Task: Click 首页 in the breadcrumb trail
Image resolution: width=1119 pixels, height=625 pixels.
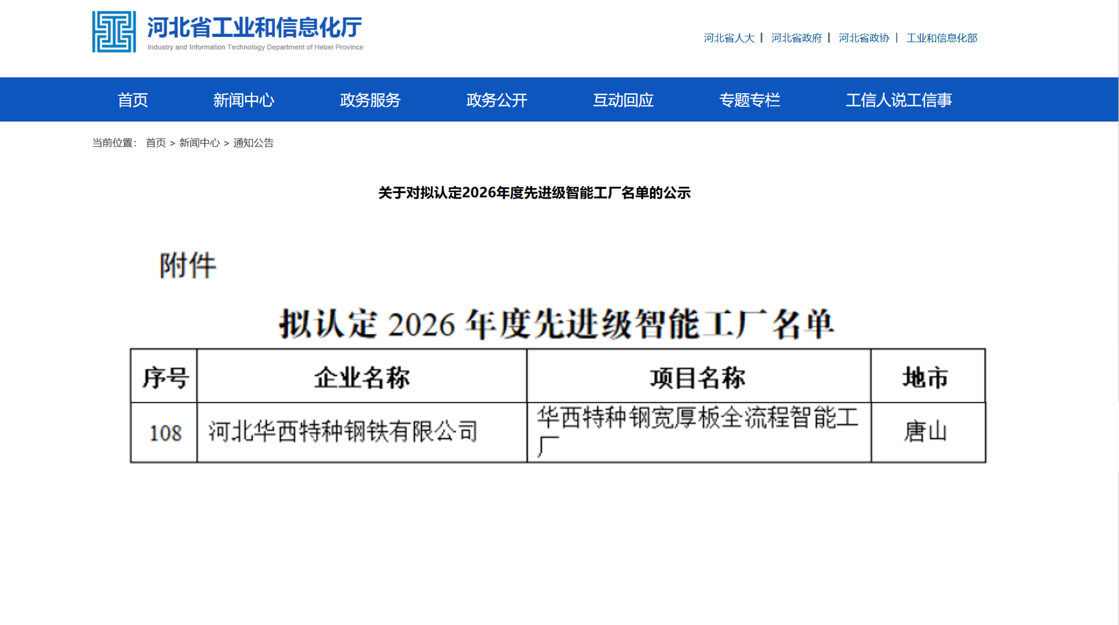Action: (156, 143)
